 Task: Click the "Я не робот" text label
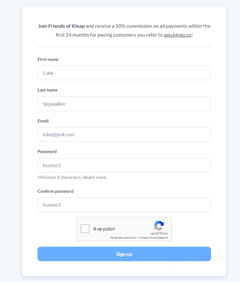[x=104, y=229]
